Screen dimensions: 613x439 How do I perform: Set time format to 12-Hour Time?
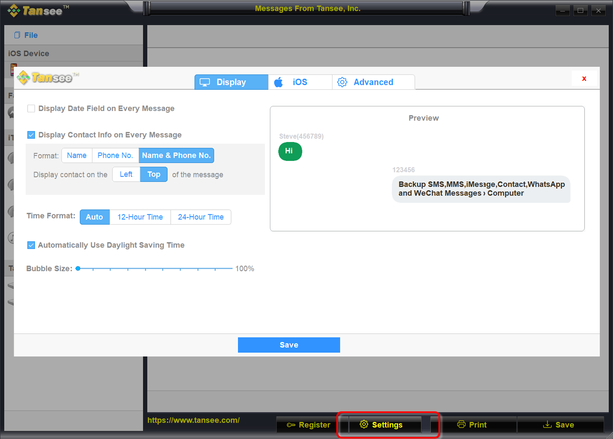(x=140, y=217)
